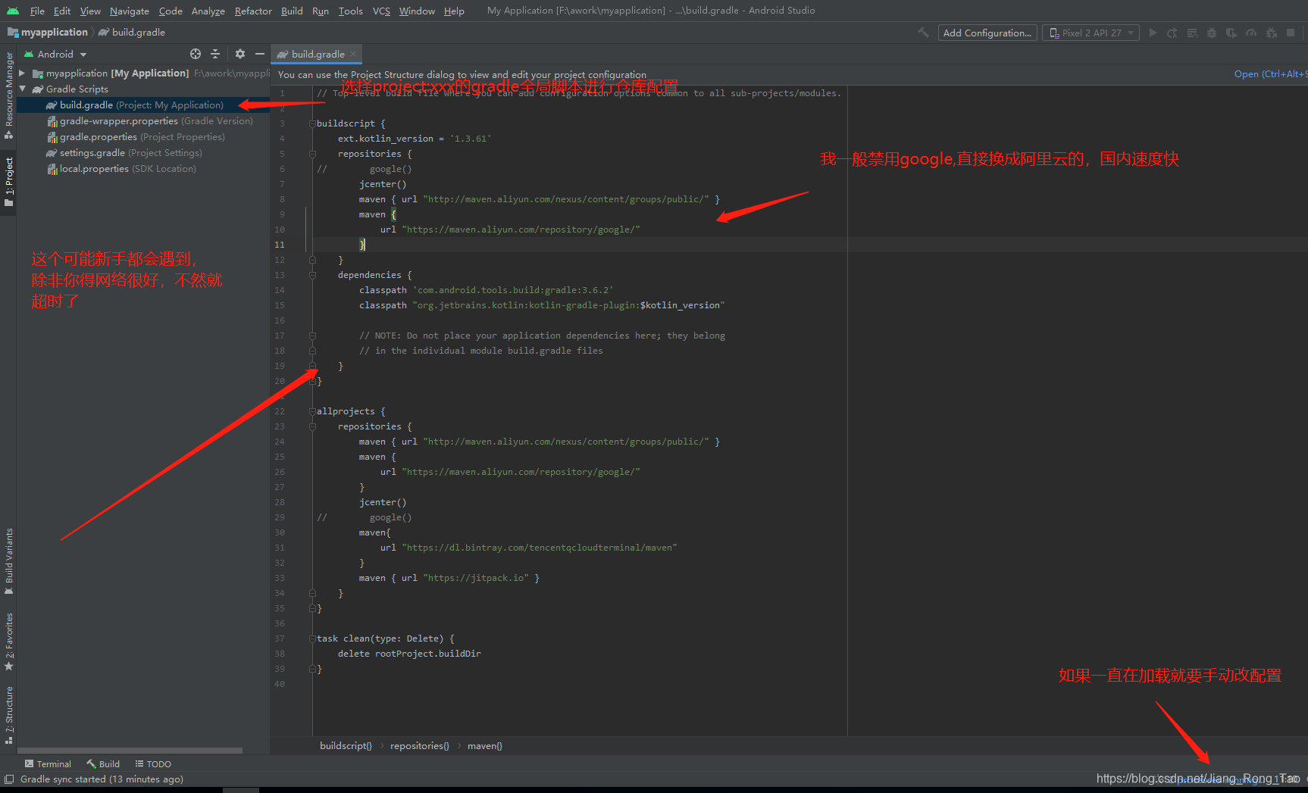
Task: Select local.properties (SDK Location) file
Action: coord(143,169)
